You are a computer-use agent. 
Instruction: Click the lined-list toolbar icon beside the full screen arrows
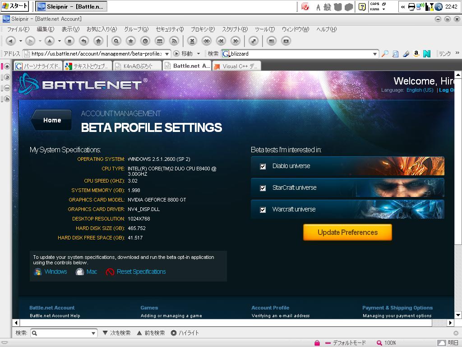coord(272,41)
